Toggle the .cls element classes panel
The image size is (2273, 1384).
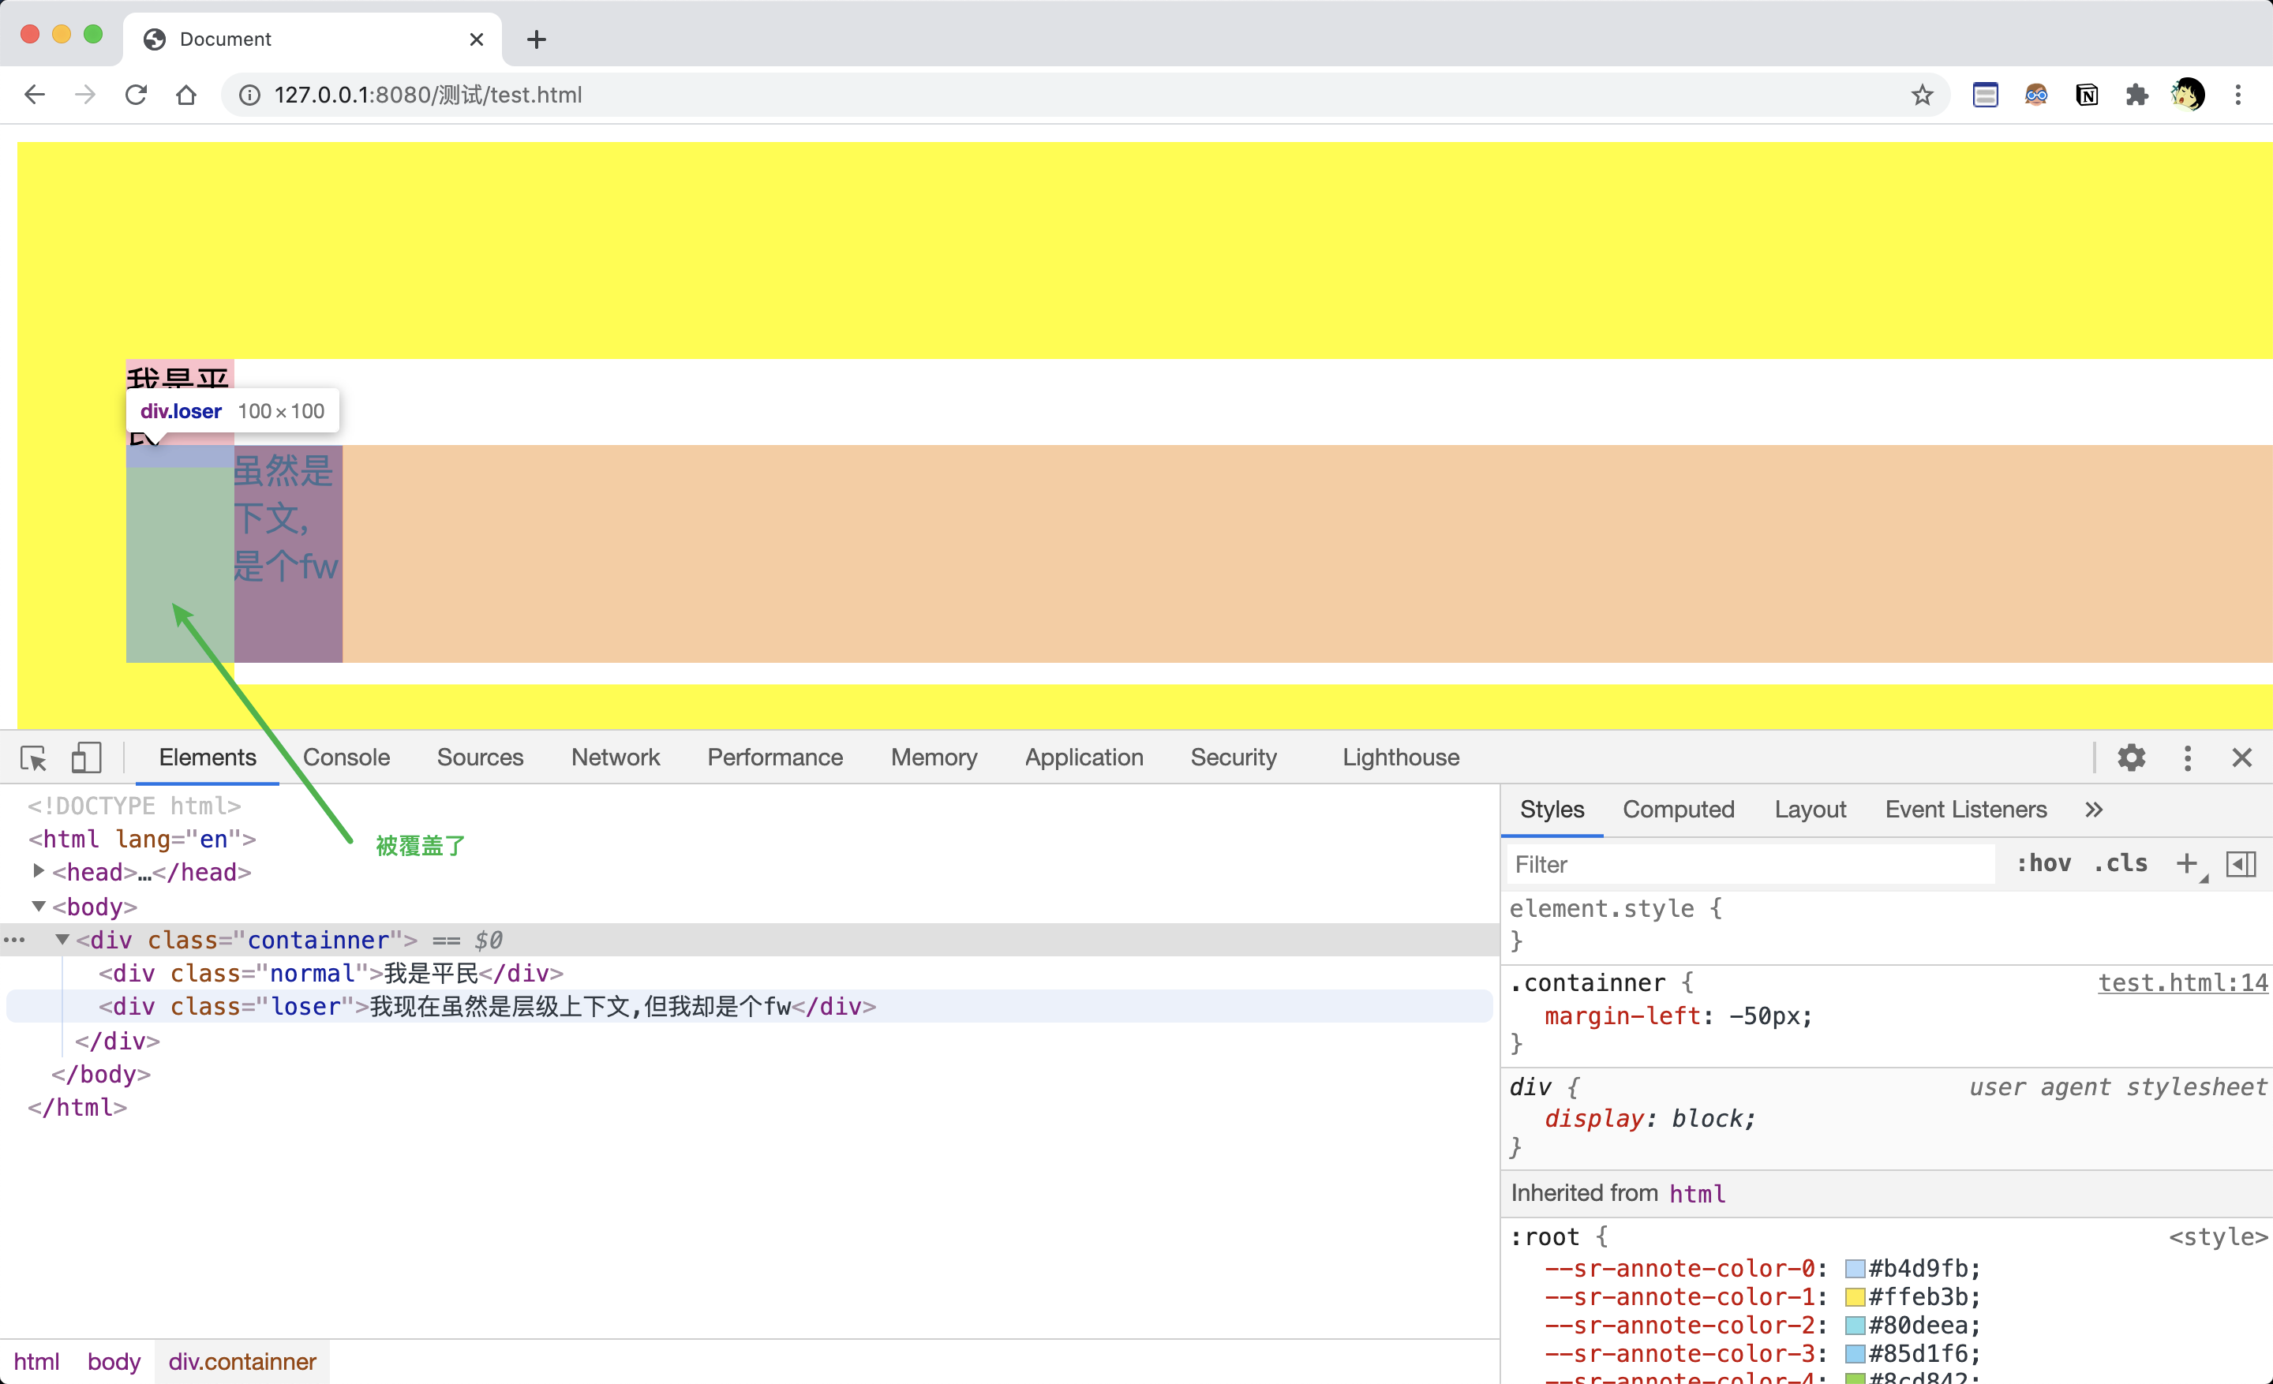(x=2120, y=864)
